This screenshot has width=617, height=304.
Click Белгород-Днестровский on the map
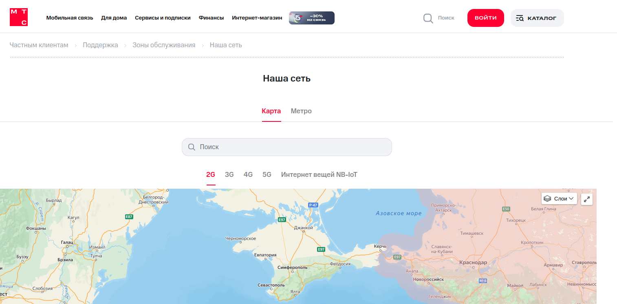[154, 199]
